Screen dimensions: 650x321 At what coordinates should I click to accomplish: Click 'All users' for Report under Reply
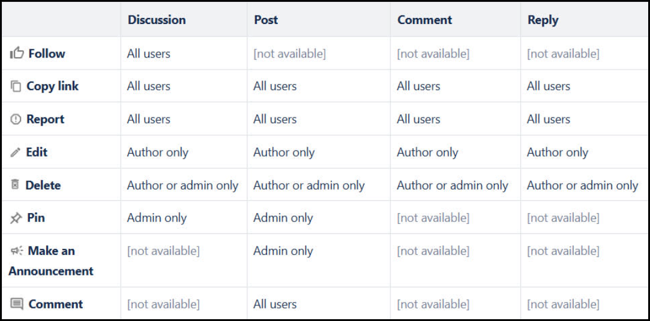[548, 119]
